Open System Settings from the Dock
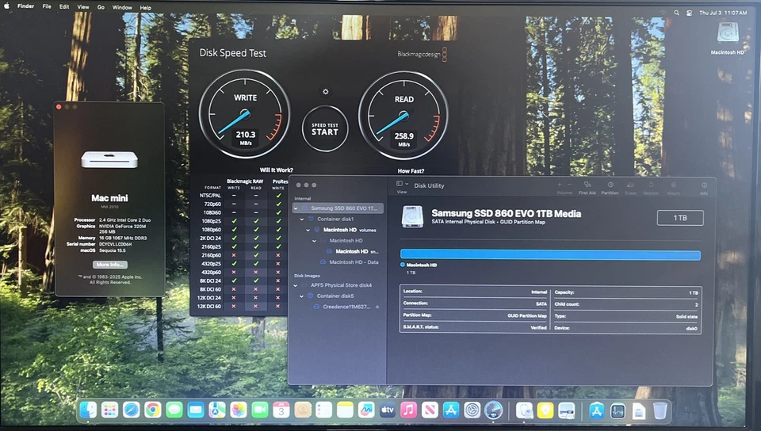Image resolution: width=761 pixels, height=431 pixels. (x=472, y=410)
